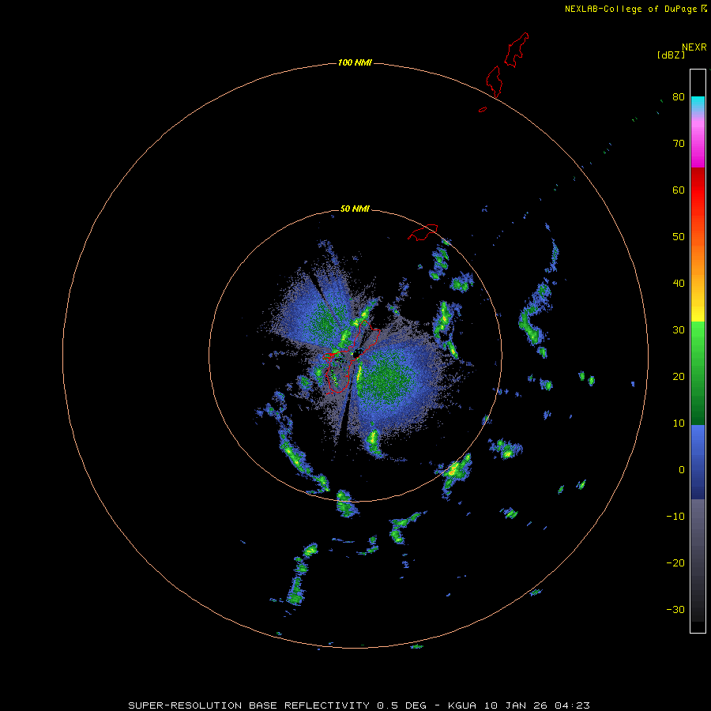
Task: Click the 50 NMI range ring label
Action: [x=355, y=209]
